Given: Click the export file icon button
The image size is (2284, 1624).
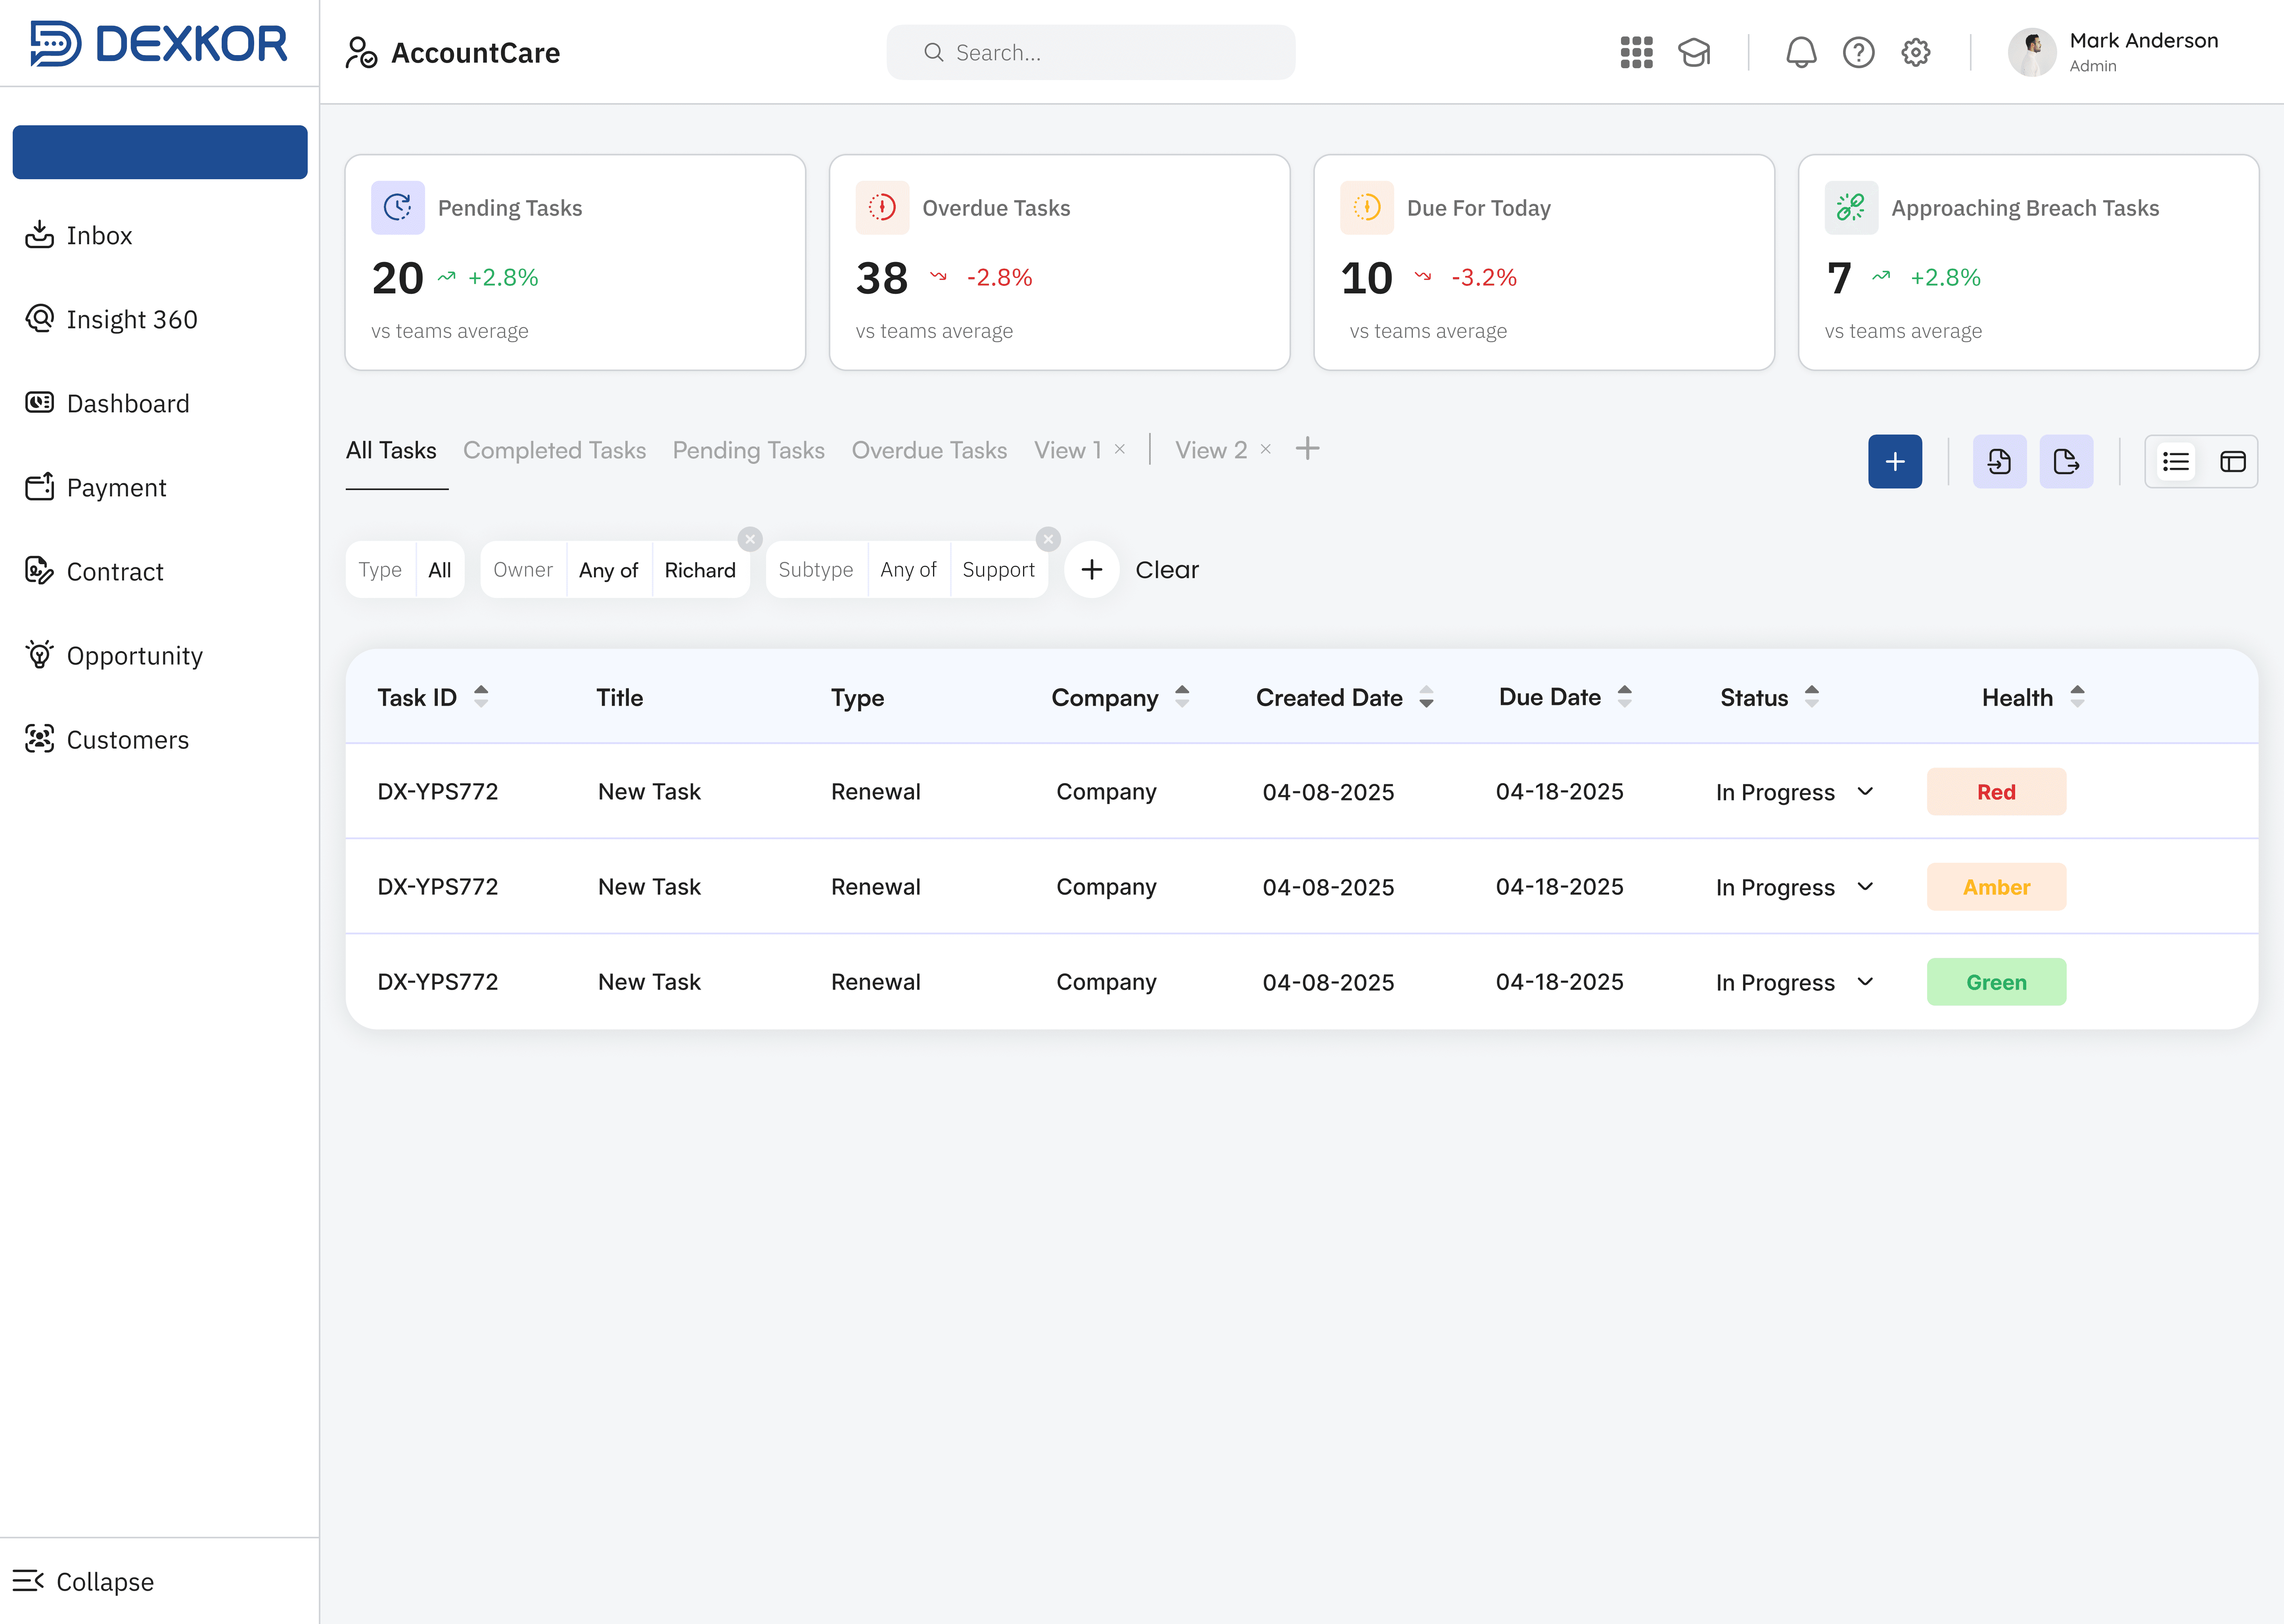Looking at the screenshot, I should 2066,461.
